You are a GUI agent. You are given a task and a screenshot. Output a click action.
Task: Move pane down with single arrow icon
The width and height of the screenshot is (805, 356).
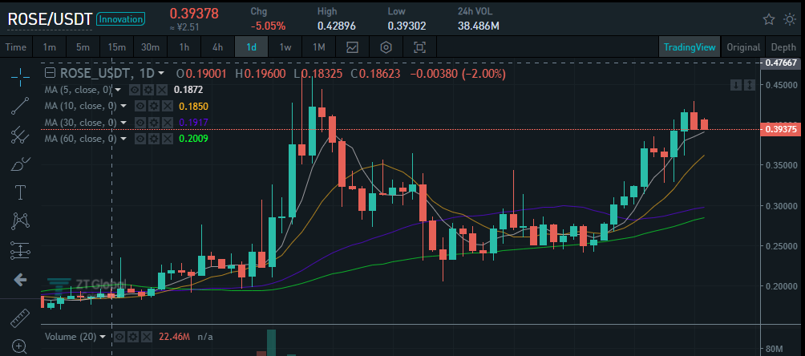point(736,85)
